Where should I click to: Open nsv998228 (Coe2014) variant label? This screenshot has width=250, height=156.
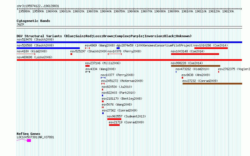pyautogui.click(x=187, y=63)
